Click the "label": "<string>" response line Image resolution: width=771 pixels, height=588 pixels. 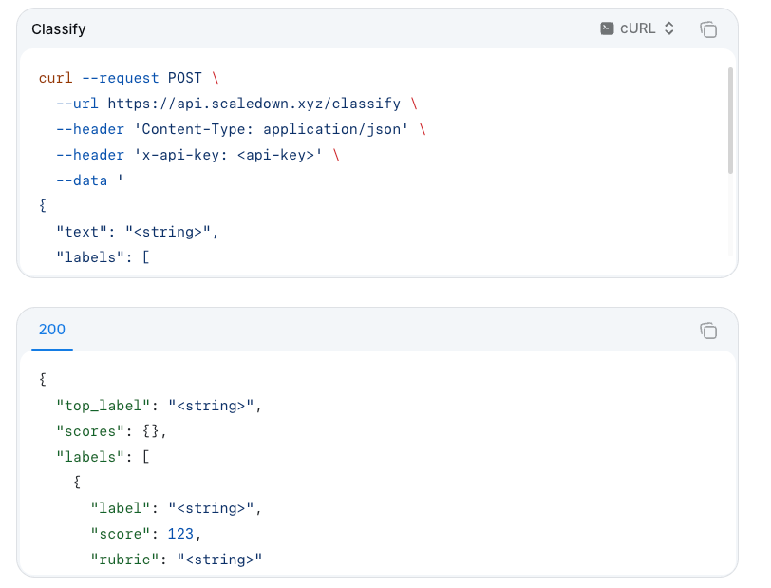(x=176, y=508)
